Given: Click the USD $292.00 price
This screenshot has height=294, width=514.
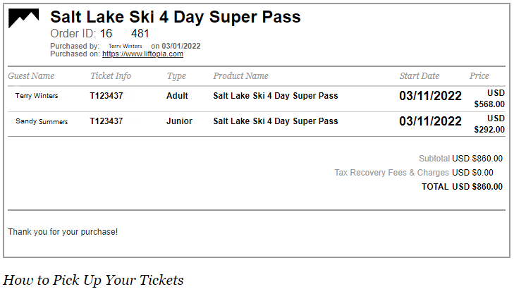Looking at the screenshot, I should (x=490, y=124).
